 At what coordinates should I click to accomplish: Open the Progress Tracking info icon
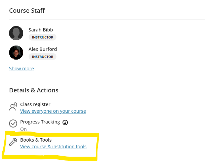click(x=65, y=122)
